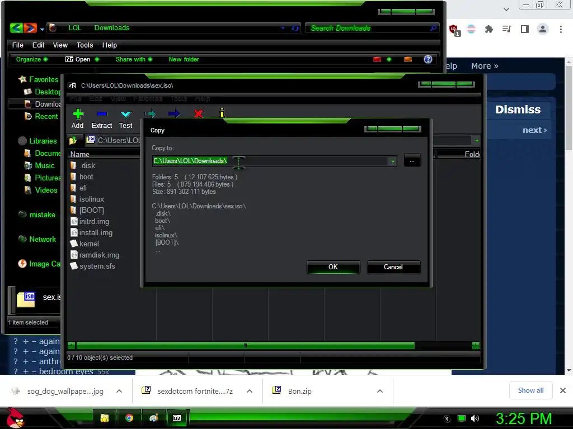Screen dimensions: 573x429
Task: Open the Edit menu in Explorer
Action: click(x=38, y=45)
